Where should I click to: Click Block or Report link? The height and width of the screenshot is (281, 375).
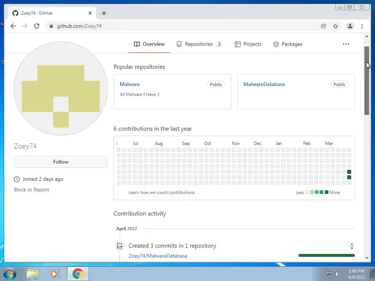(31, 190)
